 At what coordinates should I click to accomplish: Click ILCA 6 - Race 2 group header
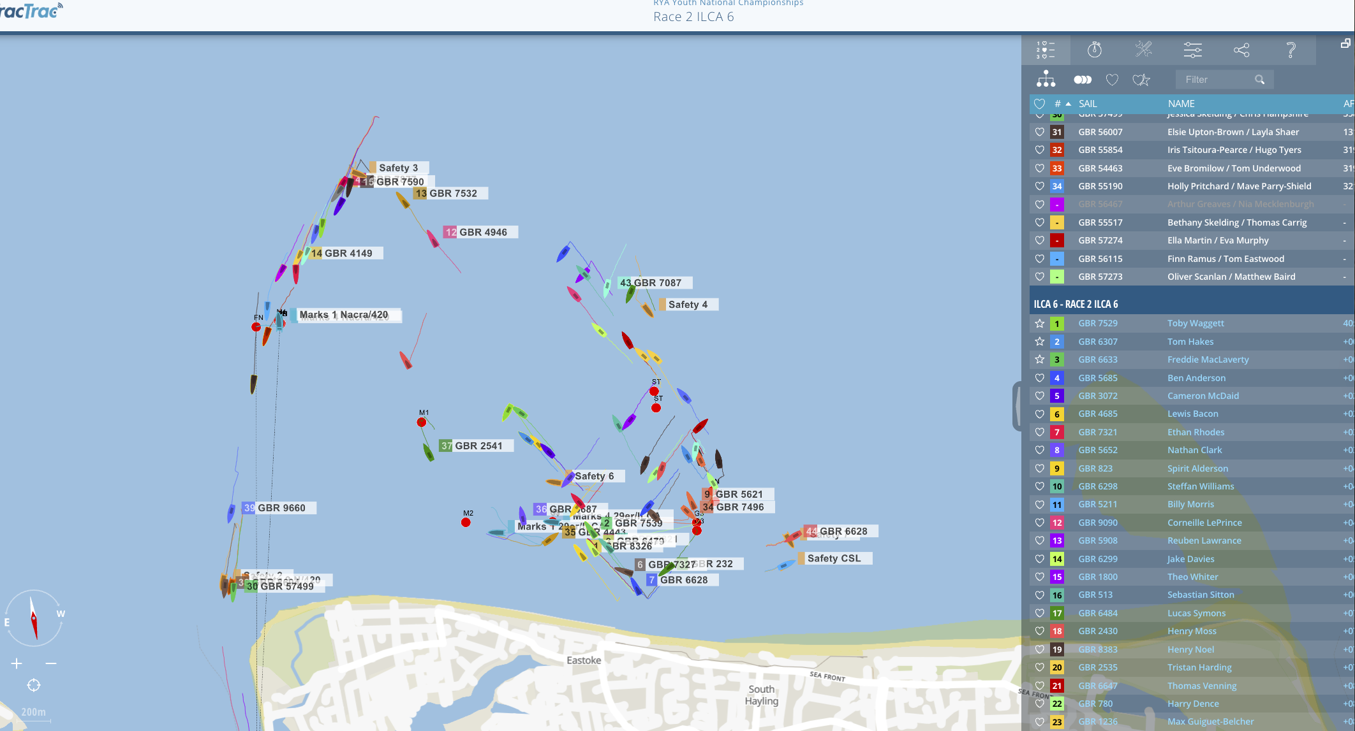pos(1076,304)
